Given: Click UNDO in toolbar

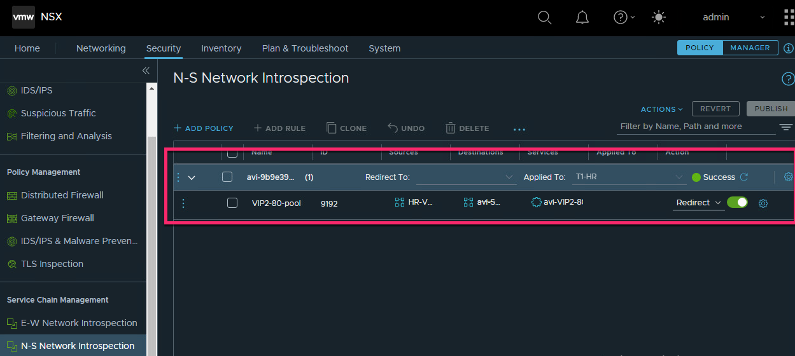Looking at the screenshot, I should (x=406, y=128).
